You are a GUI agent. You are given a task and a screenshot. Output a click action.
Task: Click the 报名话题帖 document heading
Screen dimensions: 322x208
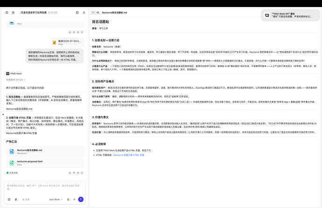pyautogui.click(x=100, y=22)
